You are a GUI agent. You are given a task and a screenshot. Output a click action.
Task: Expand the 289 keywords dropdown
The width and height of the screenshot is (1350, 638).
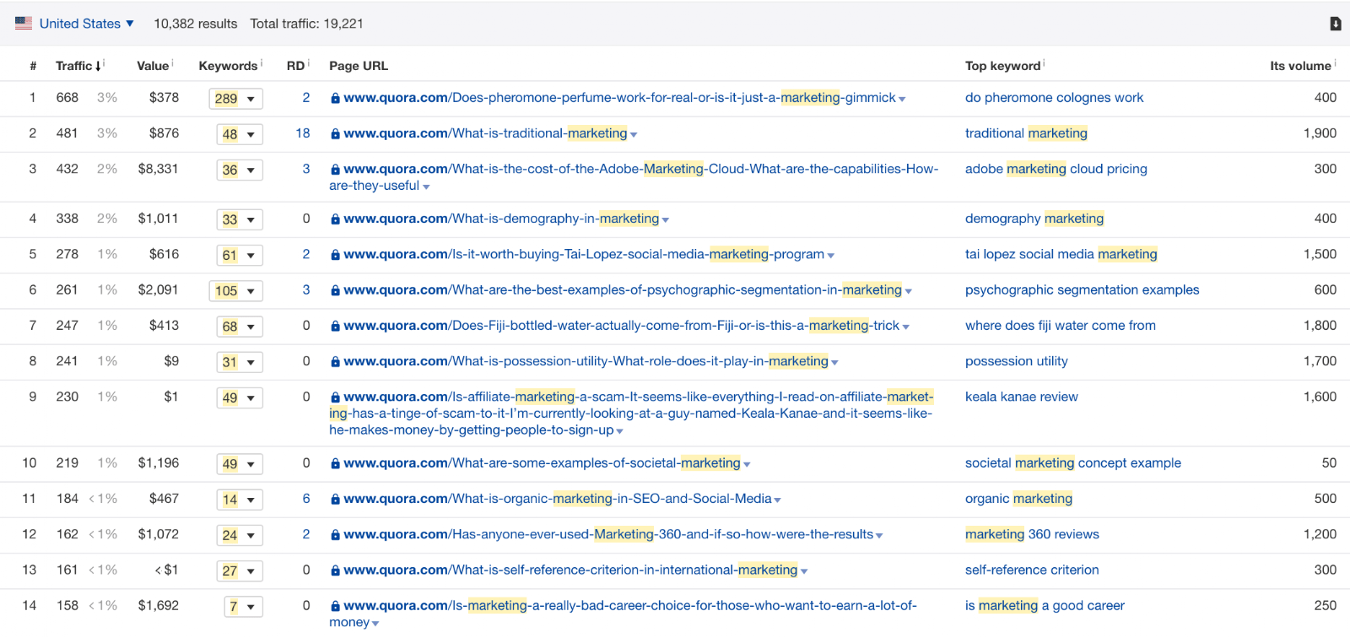click(x=236, y=99)
